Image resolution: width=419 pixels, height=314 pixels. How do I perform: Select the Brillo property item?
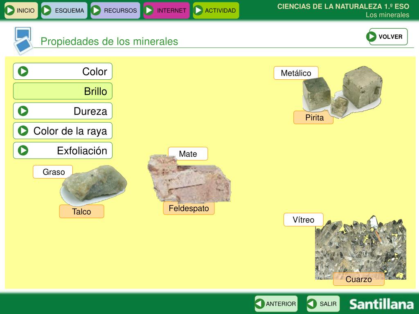63,91
